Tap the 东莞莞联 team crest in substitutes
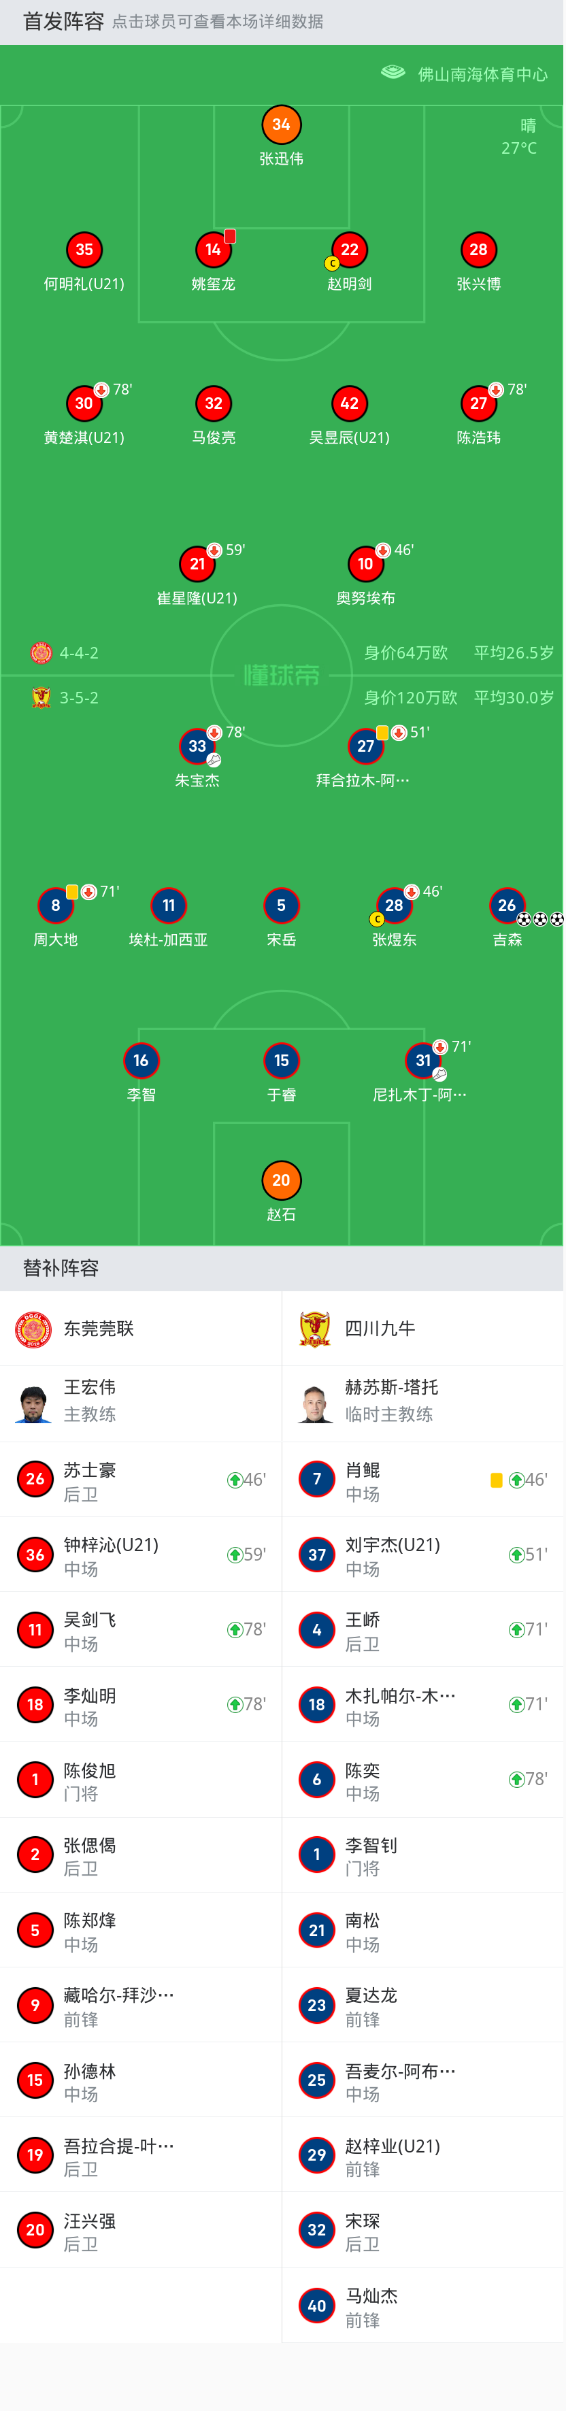 tap(34, 1329)
